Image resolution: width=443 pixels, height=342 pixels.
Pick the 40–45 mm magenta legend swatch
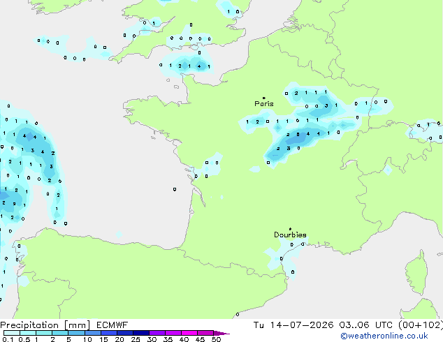click(189, 333)
